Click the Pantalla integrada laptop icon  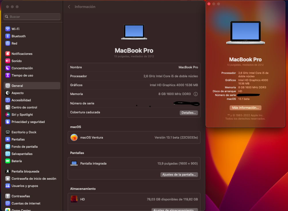pos(74,163)
